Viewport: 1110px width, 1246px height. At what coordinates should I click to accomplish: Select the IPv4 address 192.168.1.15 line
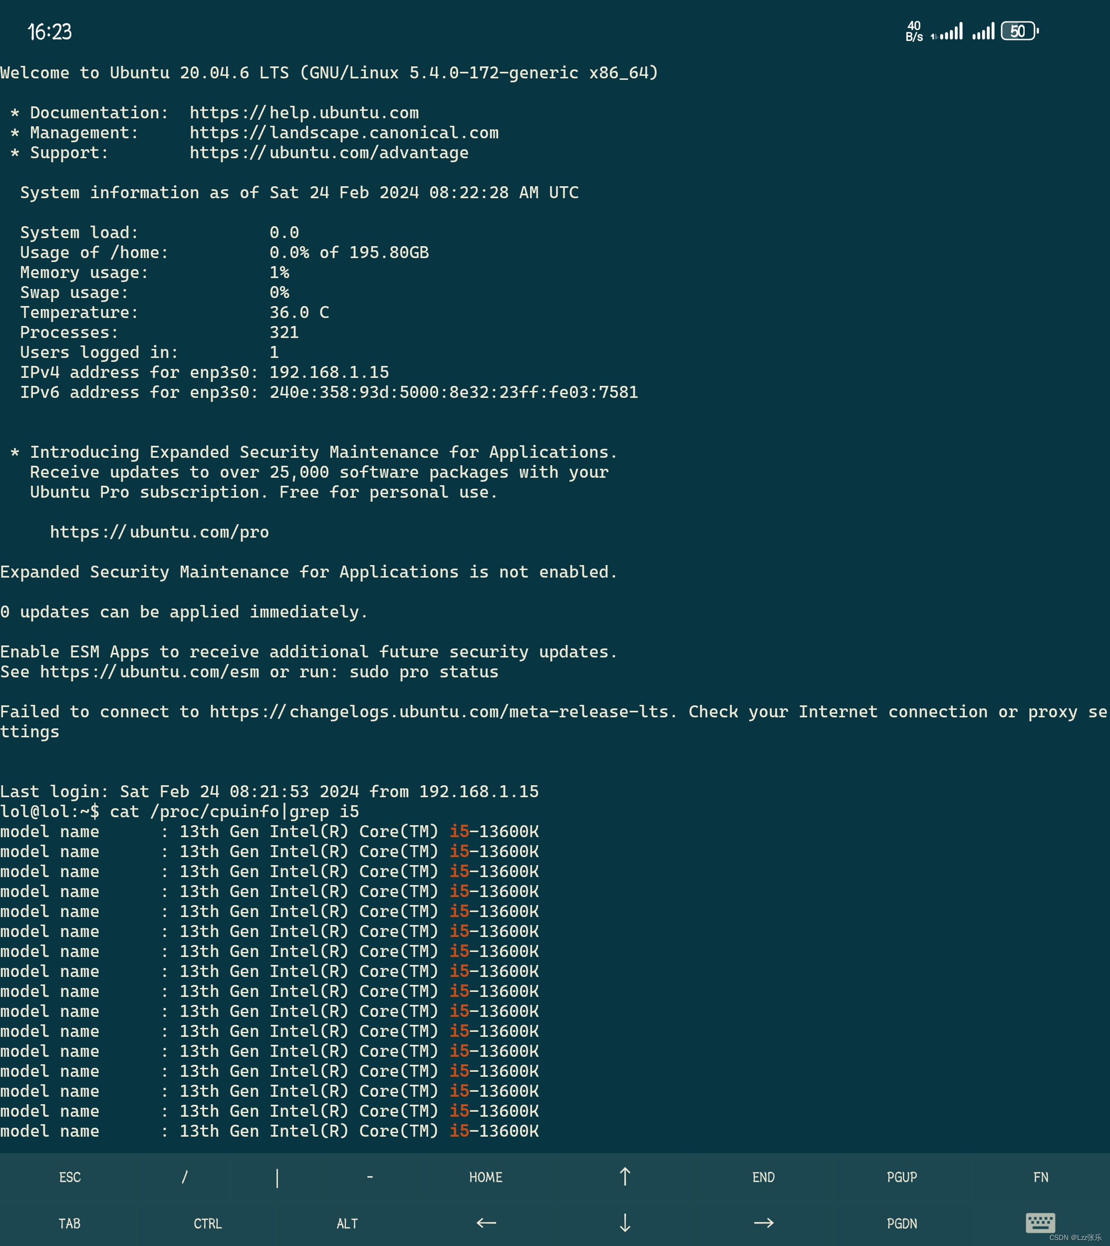(x=204, y=372)
